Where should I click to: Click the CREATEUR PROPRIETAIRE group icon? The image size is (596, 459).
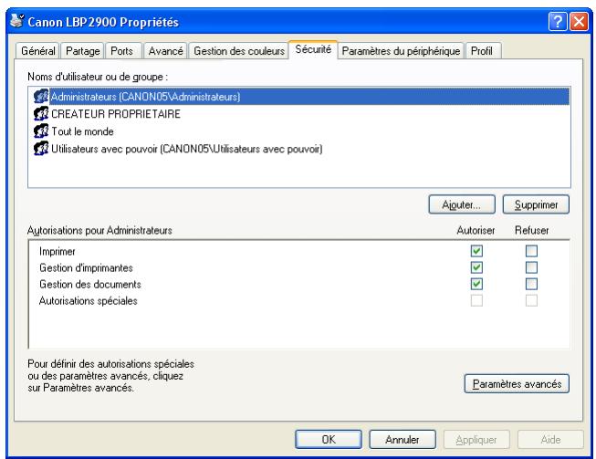click(x=41, y=114)
